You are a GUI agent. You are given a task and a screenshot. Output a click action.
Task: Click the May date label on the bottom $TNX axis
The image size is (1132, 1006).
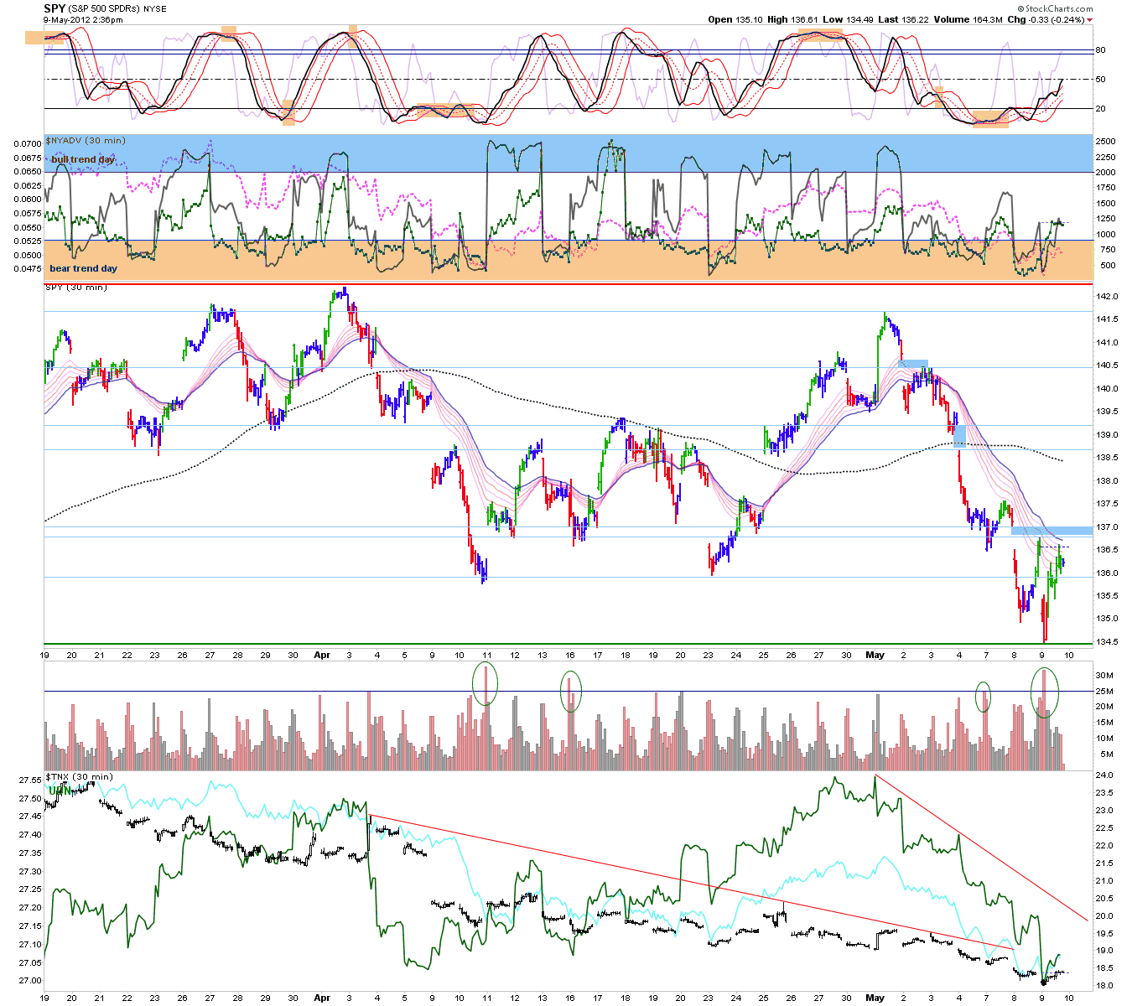875,998
